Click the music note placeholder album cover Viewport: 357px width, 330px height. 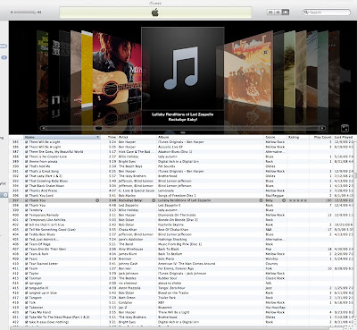[183, 69]
